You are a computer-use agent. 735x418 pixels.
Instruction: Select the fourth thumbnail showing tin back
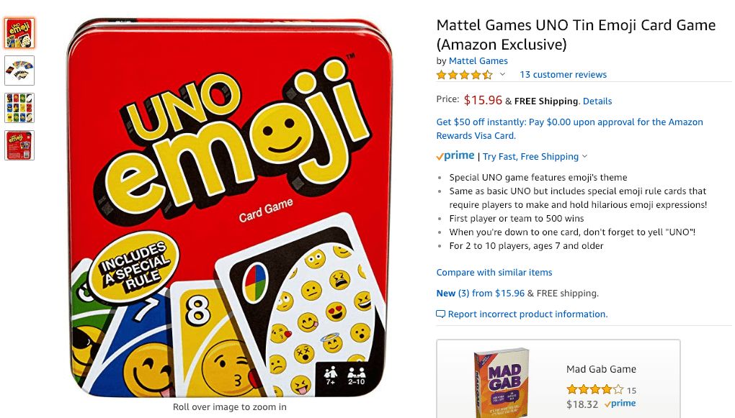tap(19, 145)
